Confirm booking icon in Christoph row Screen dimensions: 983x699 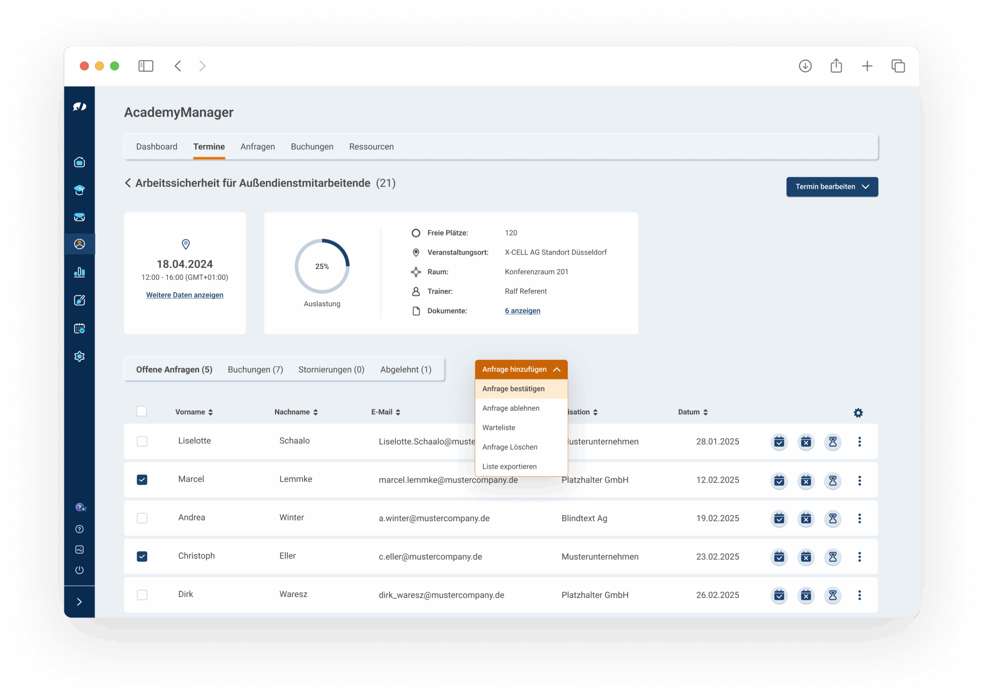coord(779,557)
